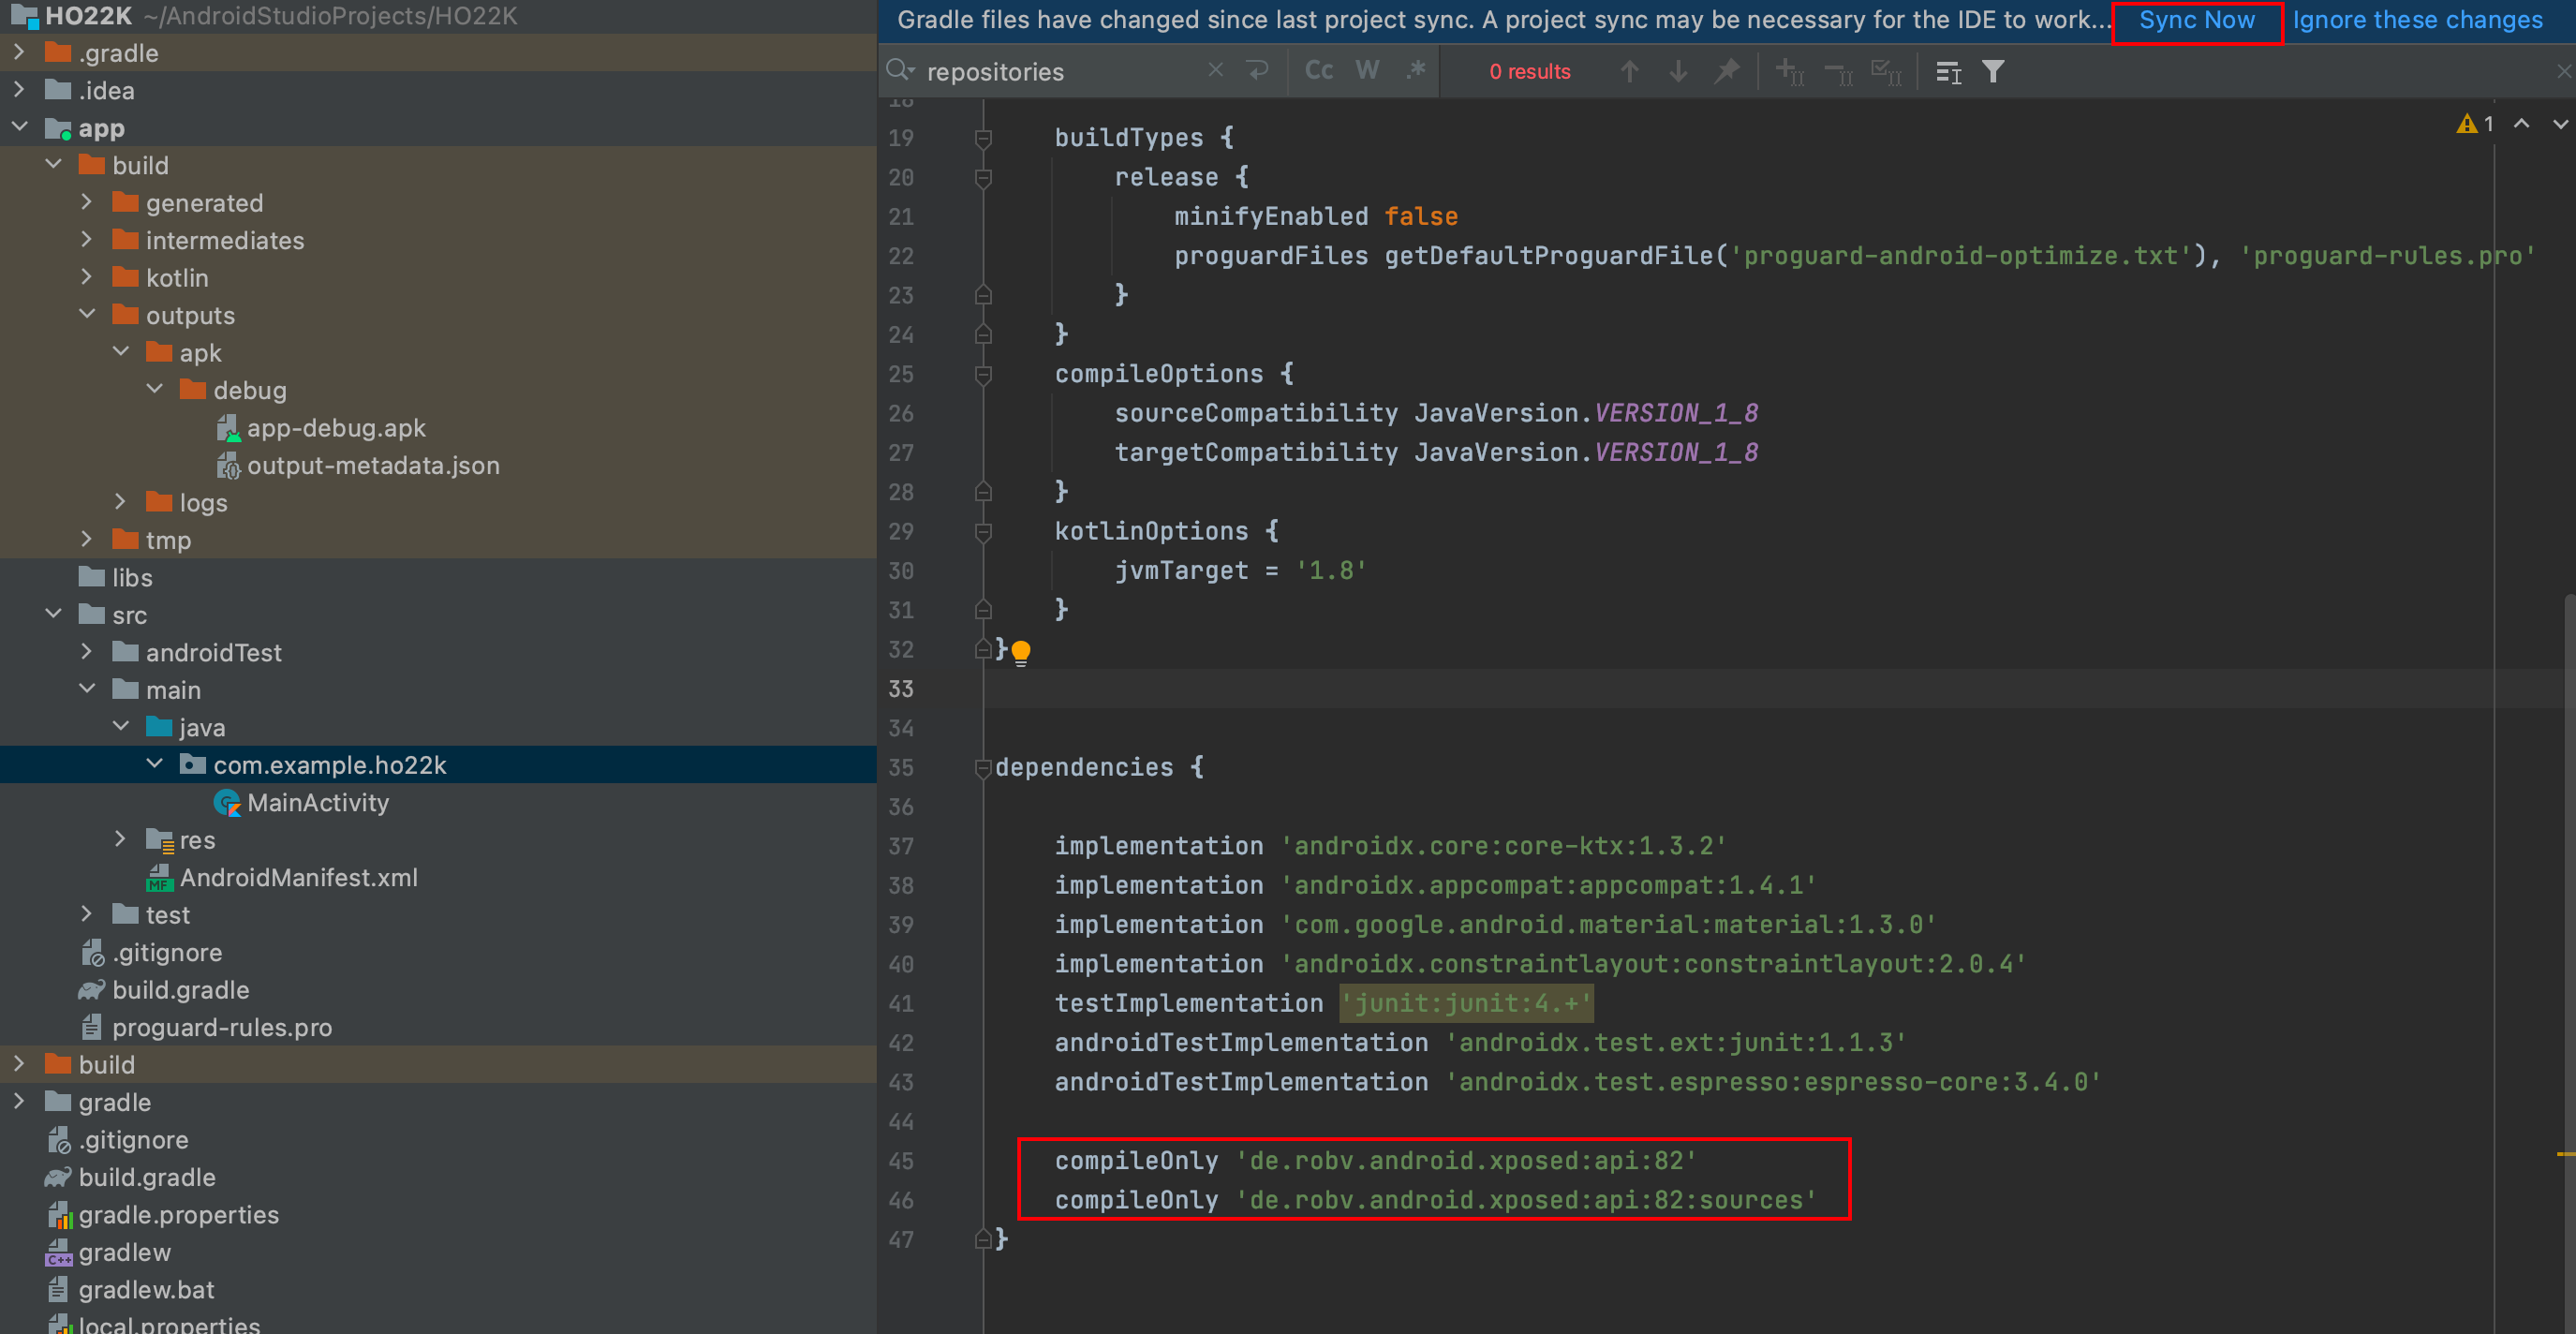
Task: Fold the buildTypes block on line 19
Action: (983, 138)
